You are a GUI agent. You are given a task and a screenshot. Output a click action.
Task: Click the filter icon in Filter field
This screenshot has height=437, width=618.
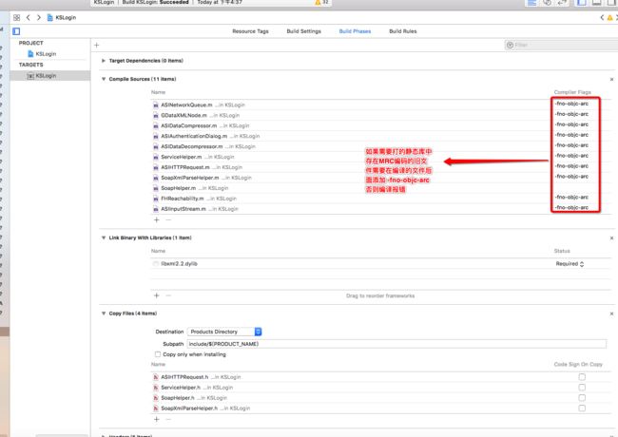[510, 46]
